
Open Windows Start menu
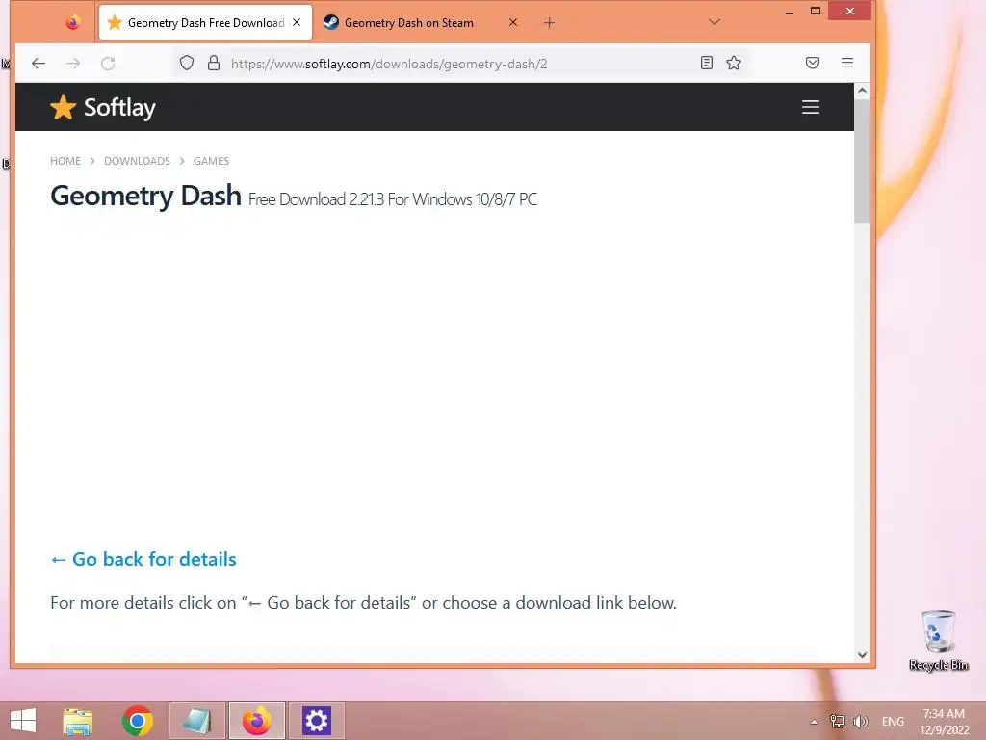coord(23,721)
